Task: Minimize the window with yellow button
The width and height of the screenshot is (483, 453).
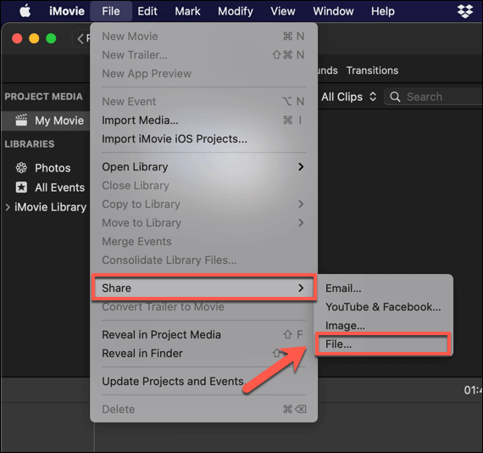Action: [x=34, y=38]
